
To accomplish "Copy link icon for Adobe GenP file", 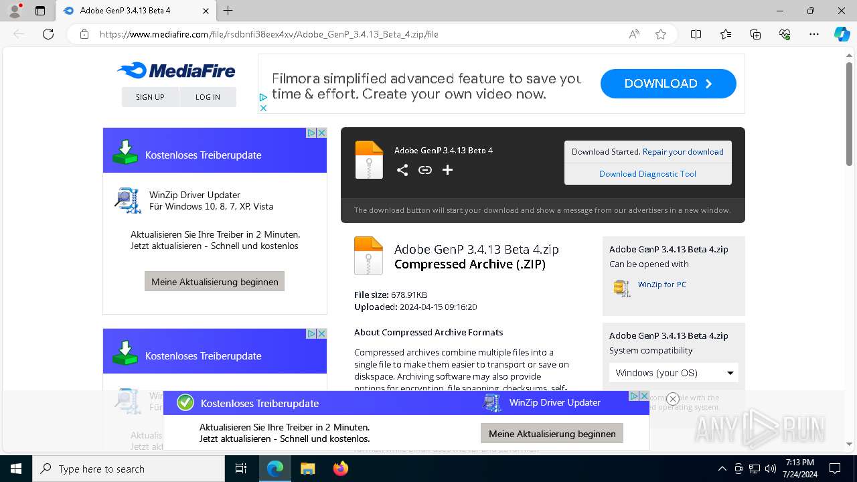I will coord(425,170).
